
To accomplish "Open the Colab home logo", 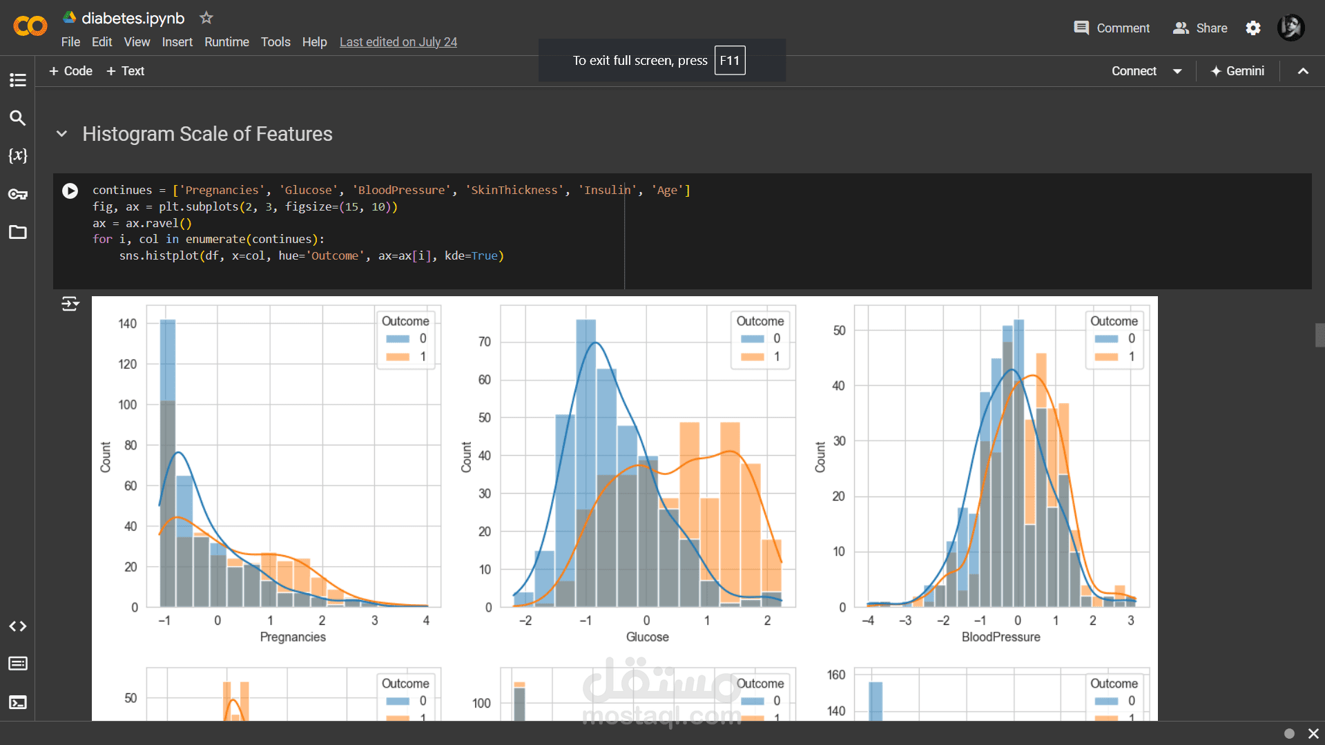I will point(30,26).
